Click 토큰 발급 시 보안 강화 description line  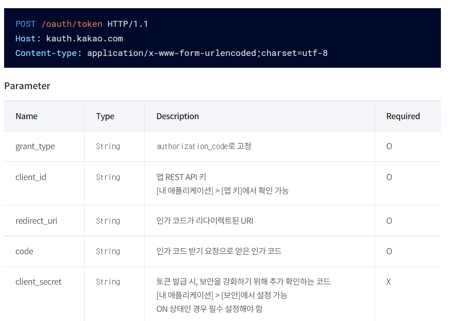click(243, 281)
